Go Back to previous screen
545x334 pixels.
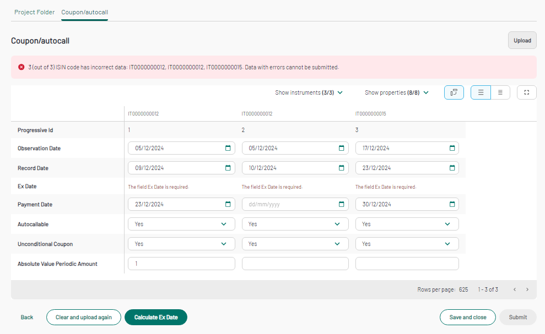(27, 317)
